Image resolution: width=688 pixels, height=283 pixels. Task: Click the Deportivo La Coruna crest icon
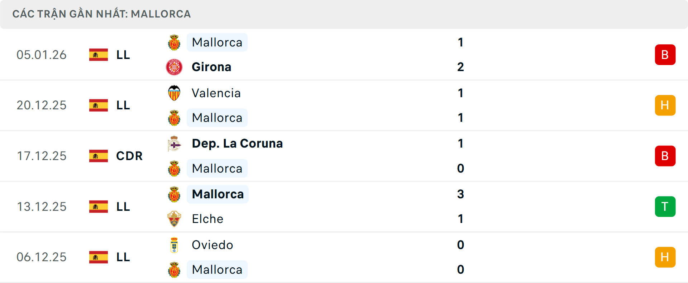[x=174, y=144]
